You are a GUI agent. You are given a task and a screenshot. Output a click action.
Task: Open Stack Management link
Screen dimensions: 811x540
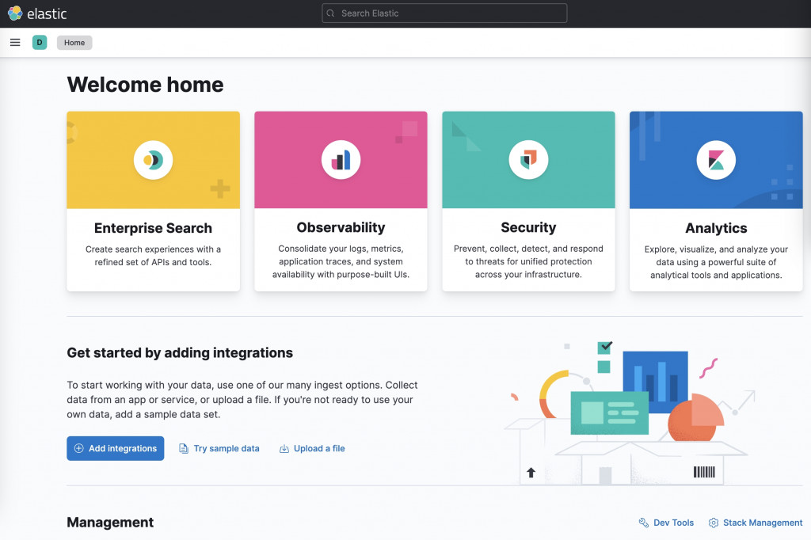tap(763, 523)
